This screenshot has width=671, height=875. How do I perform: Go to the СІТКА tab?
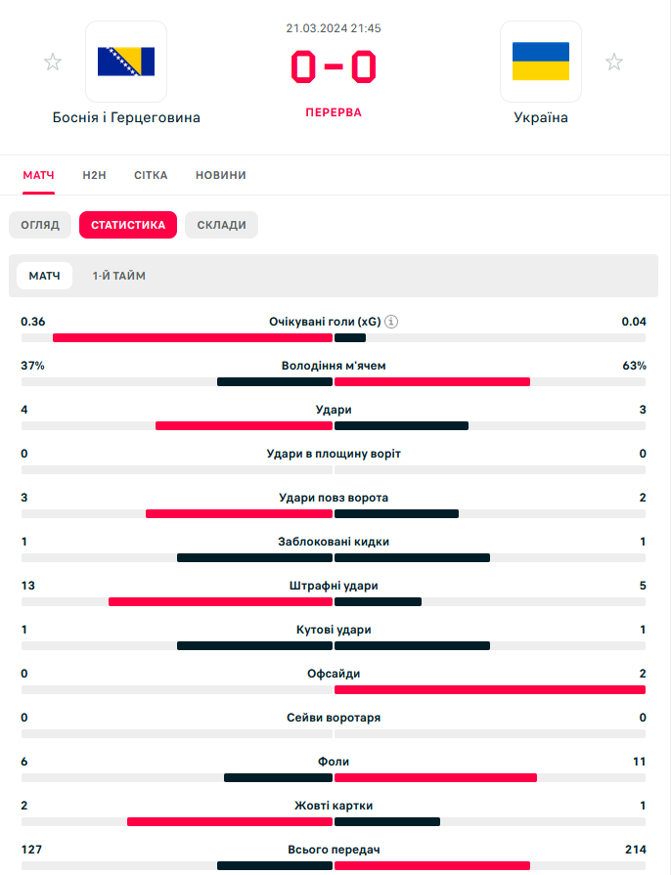tap(151, 175)
